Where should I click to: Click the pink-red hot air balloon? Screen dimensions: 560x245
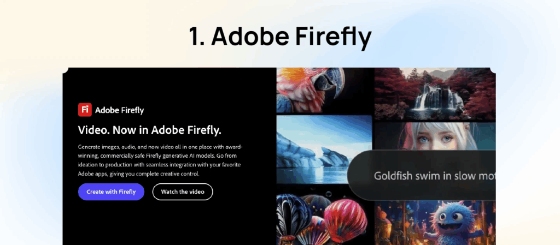345,220
